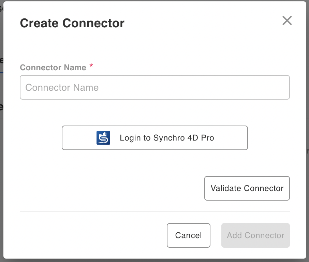Select the Connector Name placeholder text
Screen dimensions: 309x262
tap(62, 88)
